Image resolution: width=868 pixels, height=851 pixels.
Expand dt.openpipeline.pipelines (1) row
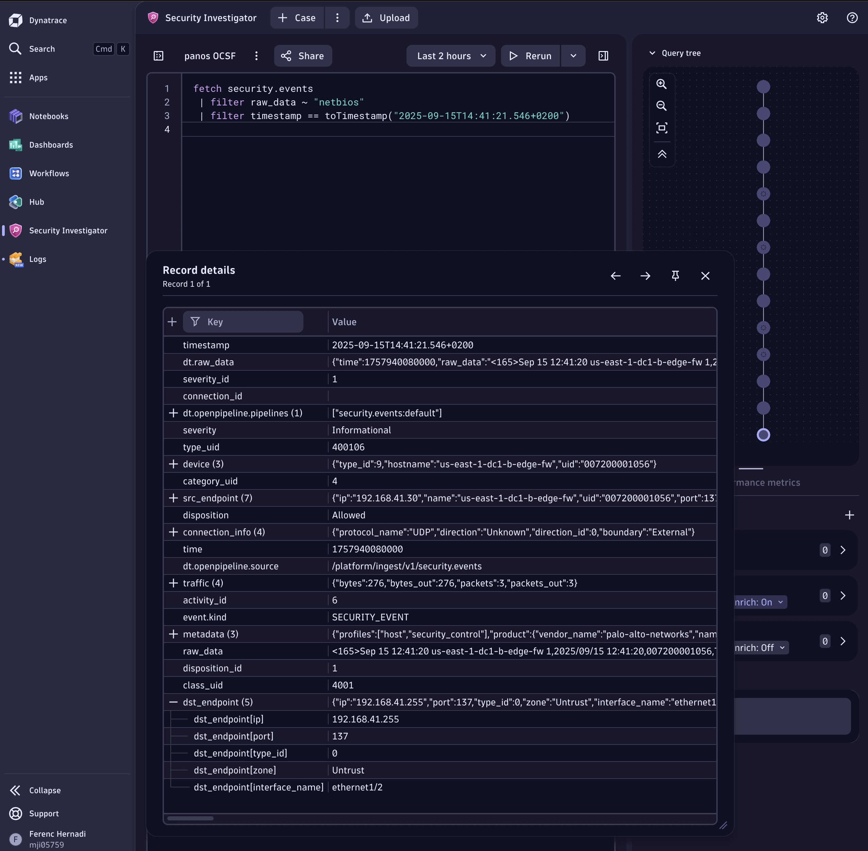pyautogui.click(x=173, y=413)
